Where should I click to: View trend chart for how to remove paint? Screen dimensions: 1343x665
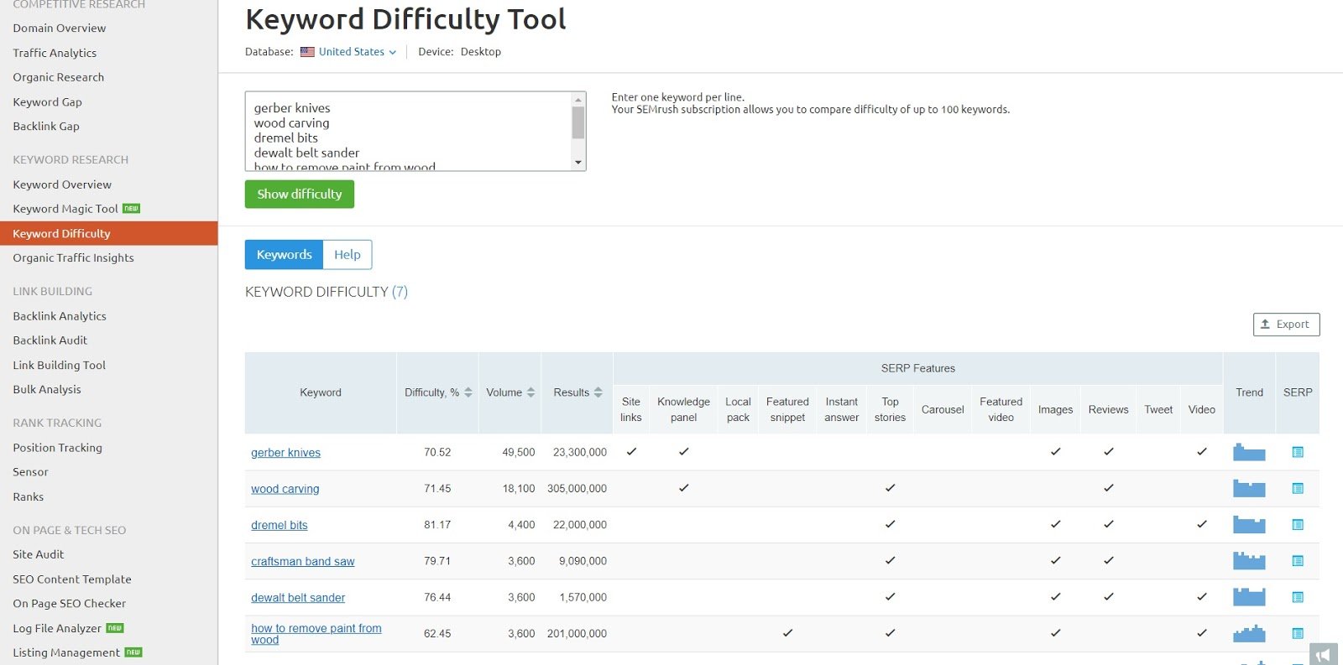point(1249,633)
